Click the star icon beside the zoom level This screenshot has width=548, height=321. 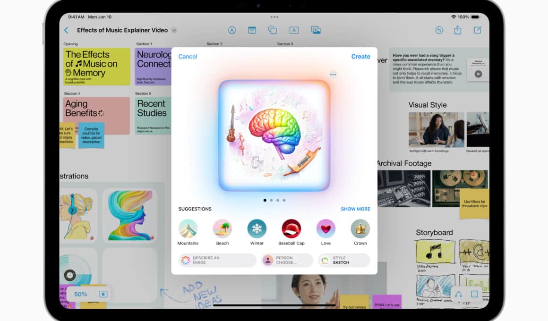(103, 294)
